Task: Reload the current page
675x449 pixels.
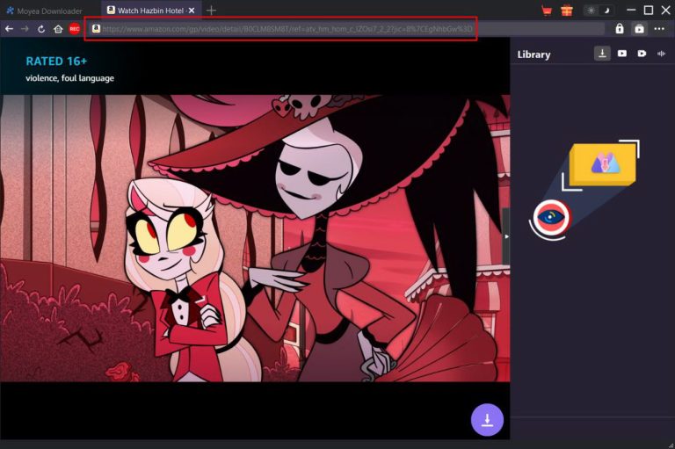Action: tap(40, 28)
